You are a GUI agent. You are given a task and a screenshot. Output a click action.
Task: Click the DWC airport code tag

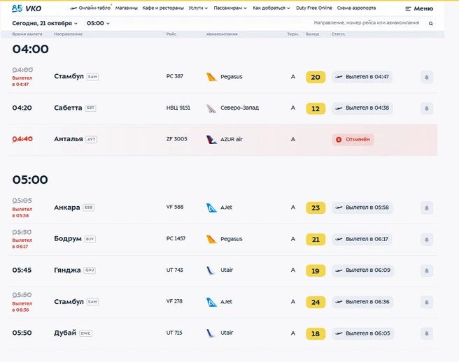[x=85, y=333]
